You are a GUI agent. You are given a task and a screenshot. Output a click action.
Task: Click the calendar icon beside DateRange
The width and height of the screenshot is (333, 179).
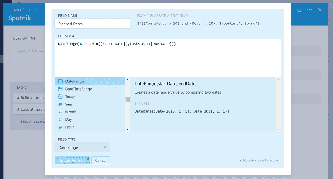tap(60, 81)
